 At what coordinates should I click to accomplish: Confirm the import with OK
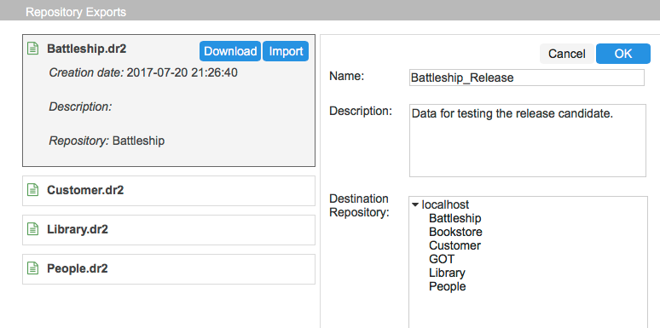pos(623,54)
